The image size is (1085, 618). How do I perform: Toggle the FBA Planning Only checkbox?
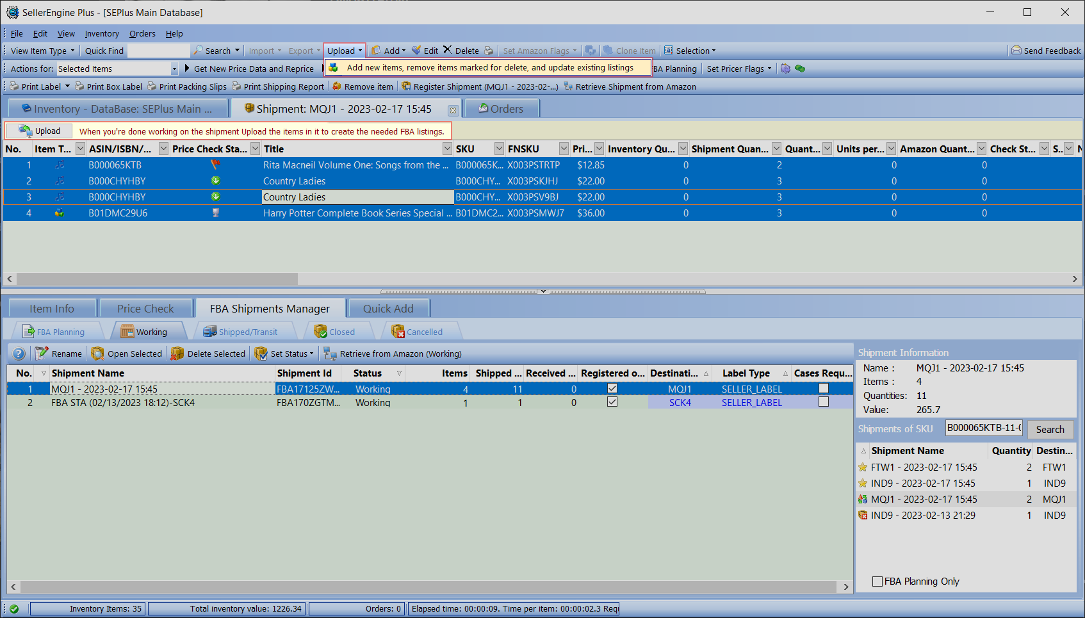click(x=877, y=581)
